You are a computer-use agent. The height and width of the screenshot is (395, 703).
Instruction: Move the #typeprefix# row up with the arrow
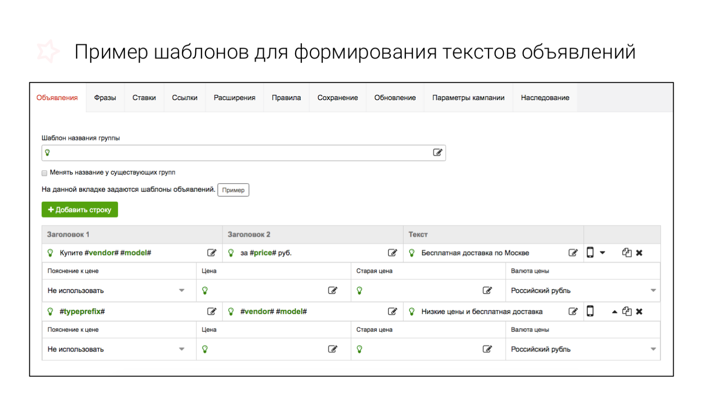pos(614,312)
